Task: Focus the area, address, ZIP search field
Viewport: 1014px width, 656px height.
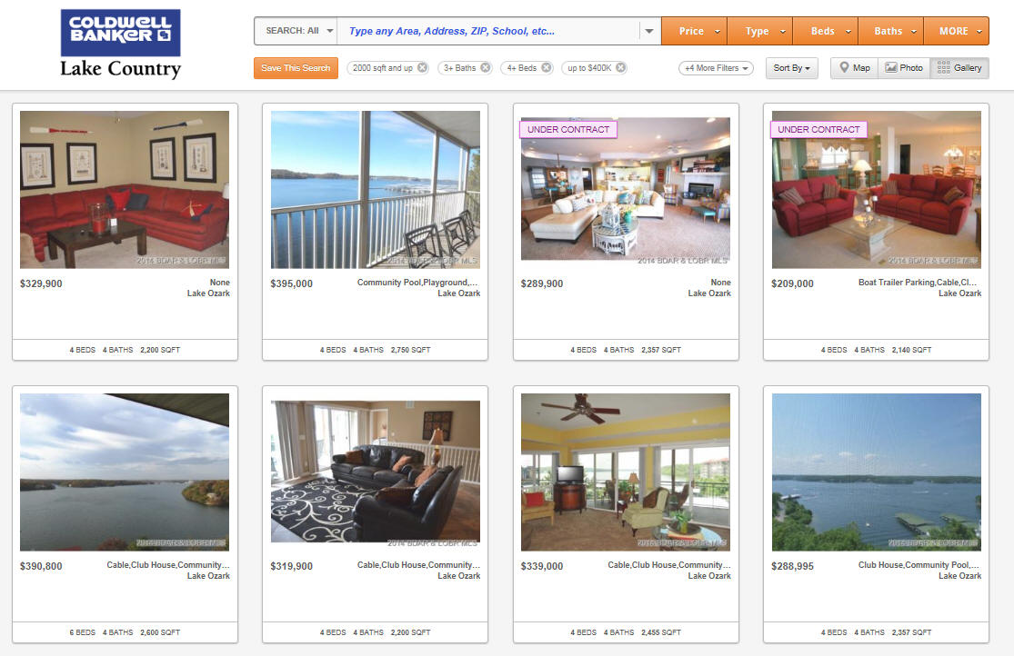Action: pos(488,31)
